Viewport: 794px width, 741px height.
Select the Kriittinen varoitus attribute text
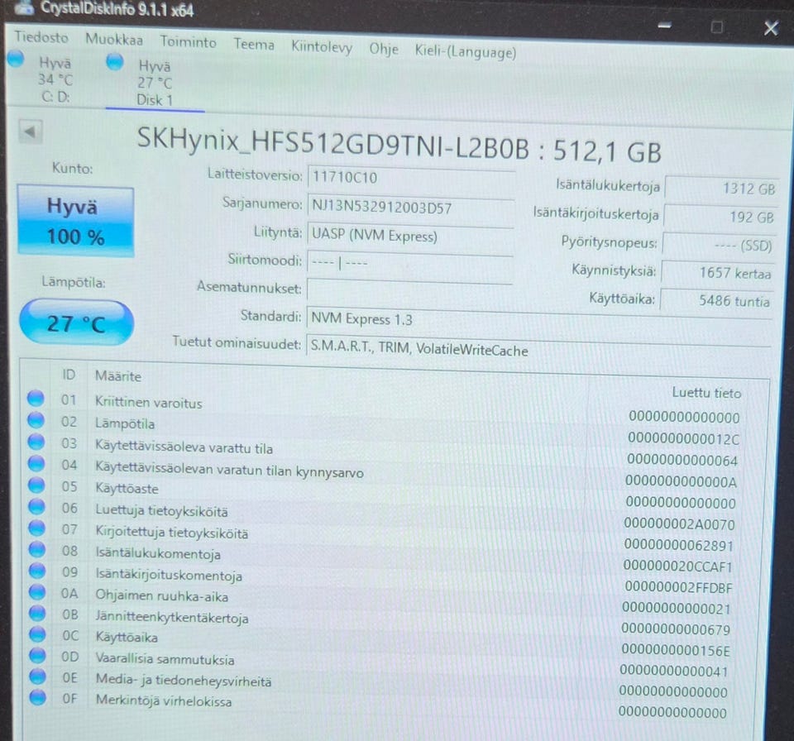coord(149,403)
